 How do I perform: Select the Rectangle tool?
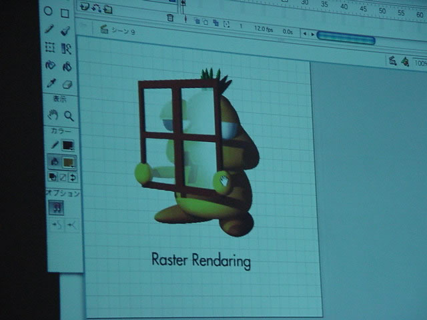(65, 13)
